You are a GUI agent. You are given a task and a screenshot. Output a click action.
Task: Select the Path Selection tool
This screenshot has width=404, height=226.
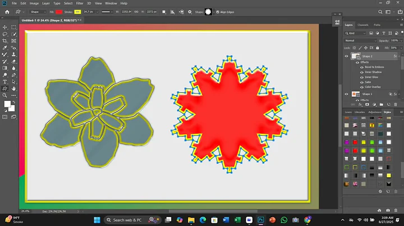pos(13,82)
